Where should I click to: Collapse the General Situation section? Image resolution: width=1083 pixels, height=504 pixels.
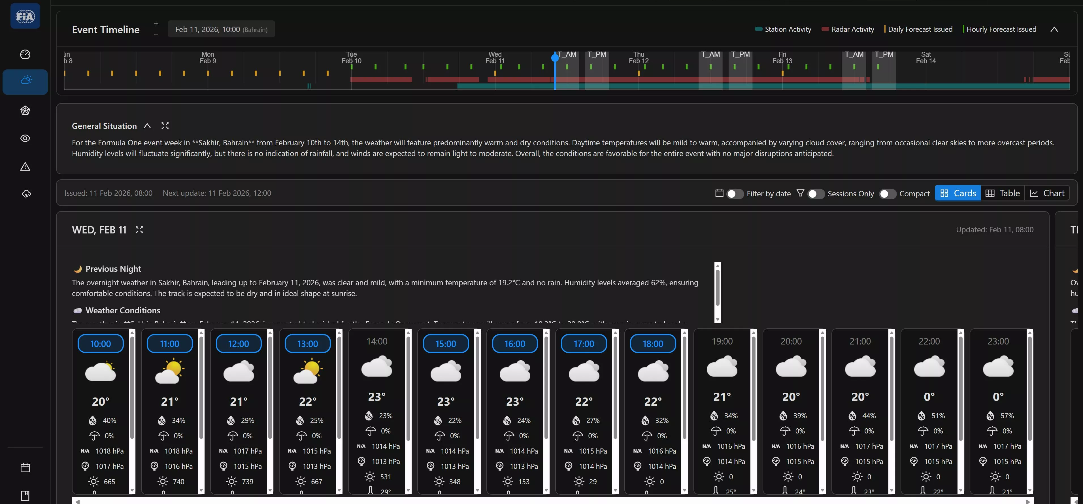coord(147,126)
